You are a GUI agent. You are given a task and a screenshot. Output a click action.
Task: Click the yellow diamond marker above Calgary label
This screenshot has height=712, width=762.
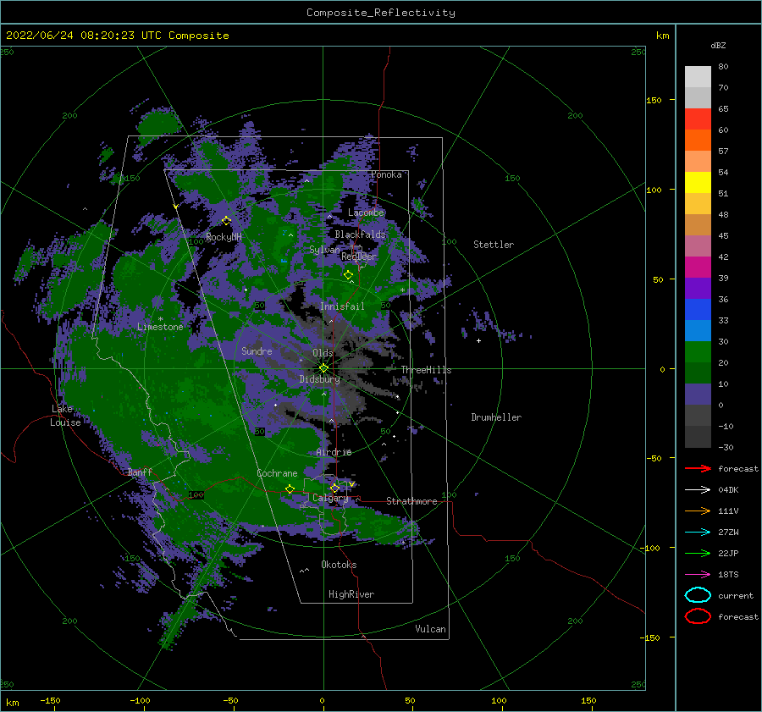(x=334, y=488)
